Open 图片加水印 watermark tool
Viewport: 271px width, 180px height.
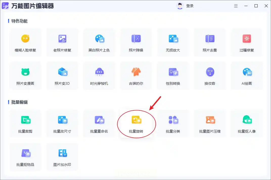tap(62, 157)
